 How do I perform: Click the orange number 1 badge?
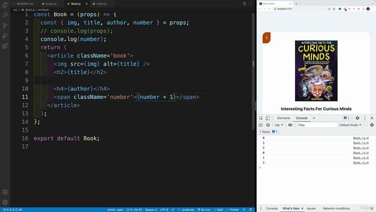click(266, 38)
